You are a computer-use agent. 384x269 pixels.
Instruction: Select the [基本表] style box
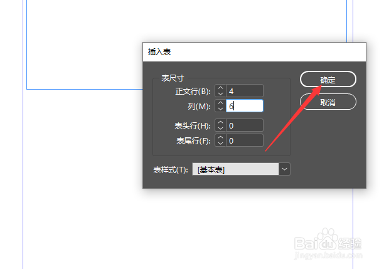pos(235,169)
